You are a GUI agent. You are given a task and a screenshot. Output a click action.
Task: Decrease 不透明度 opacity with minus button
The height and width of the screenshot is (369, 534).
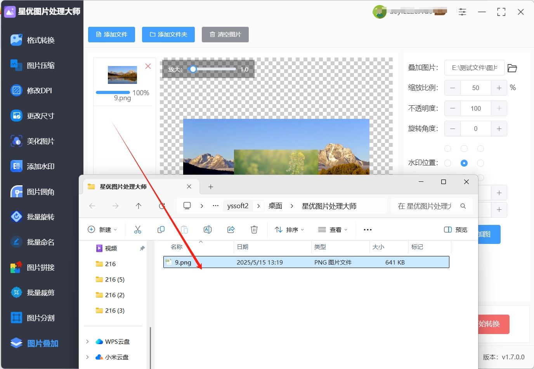tap(453, 108)
